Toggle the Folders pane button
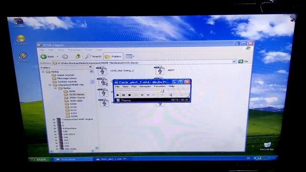The width and height of the screenshot is (306, 172). point(113,56)
